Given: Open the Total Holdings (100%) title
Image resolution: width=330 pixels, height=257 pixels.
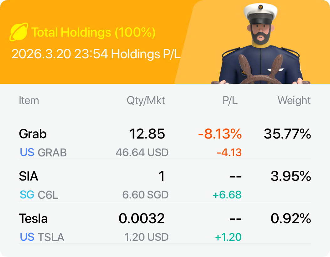Looking at the screenshot, I should 93,32.
